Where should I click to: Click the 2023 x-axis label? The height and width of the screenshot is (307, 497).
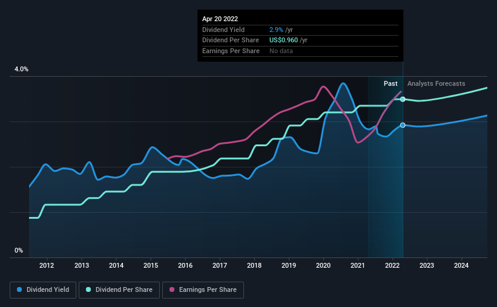tap(427, 265)
